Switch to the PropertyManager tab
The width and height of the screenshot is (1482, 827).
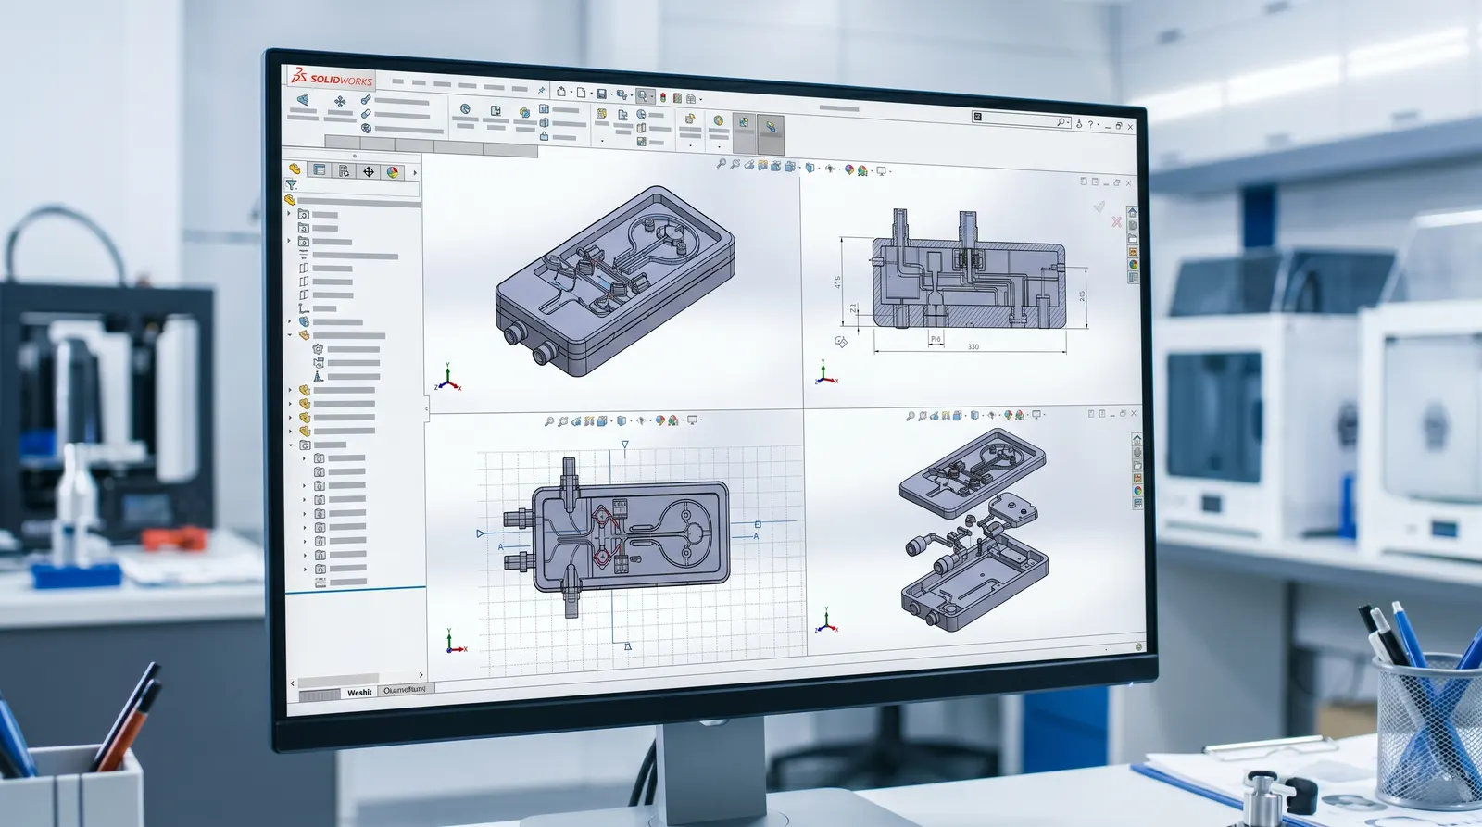pyautogui.click(x=320, y=169)
